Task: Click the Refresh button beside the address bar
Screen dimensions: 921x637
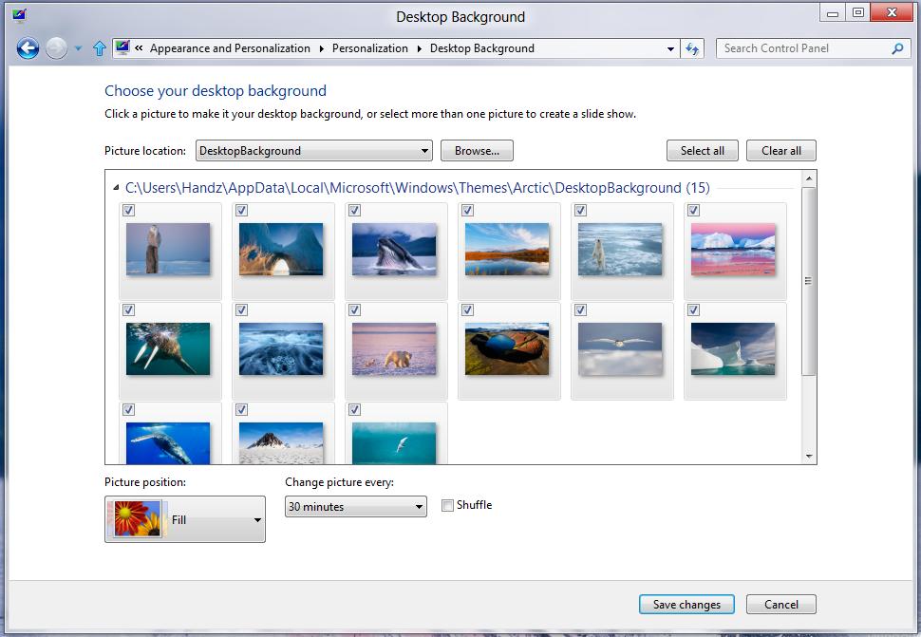Action: coord(693,48)
